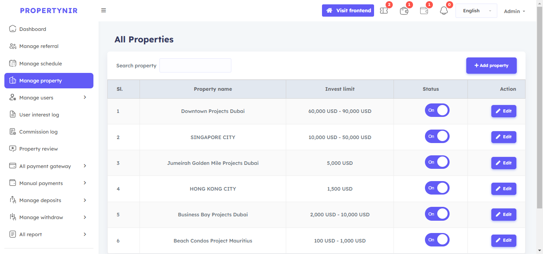Click the Manage schedule calendar icon
Viewport: 543px width, 254px height.
13,63
